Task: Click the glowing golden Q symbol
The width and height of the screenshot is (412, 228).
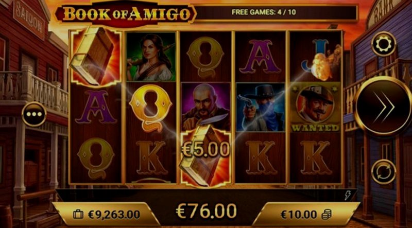Action: tap(150, 108)
